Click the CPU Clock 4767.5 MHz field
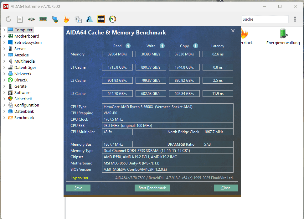Viewport: 304px width, 219px height. (x=168, y=119)
